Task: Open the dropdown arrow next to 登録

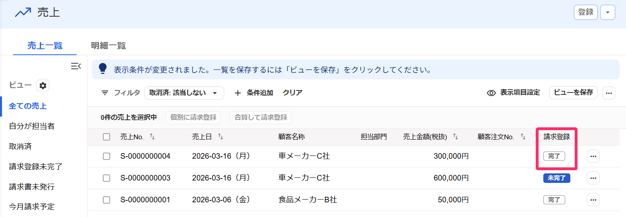Action: [608, 12]
